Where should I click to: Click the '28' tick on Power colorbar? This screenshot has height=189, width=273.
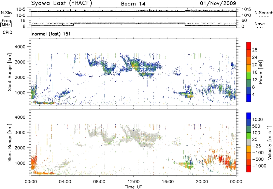(x=255, y=50)
